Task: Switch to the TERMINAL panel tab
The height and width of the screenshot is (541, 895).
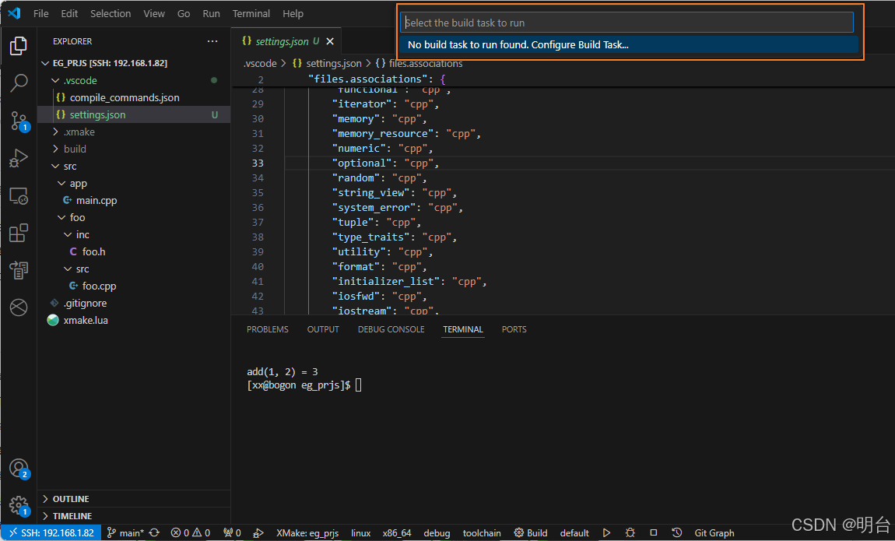Action: tap(463, 329)
